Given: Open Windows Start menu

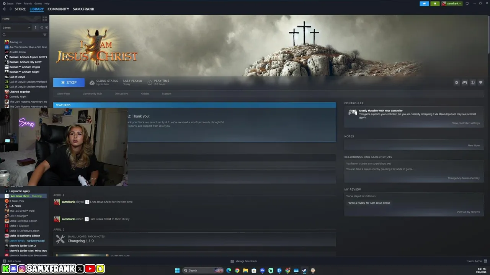Looking at the screenshot, I should click(177, 270).
